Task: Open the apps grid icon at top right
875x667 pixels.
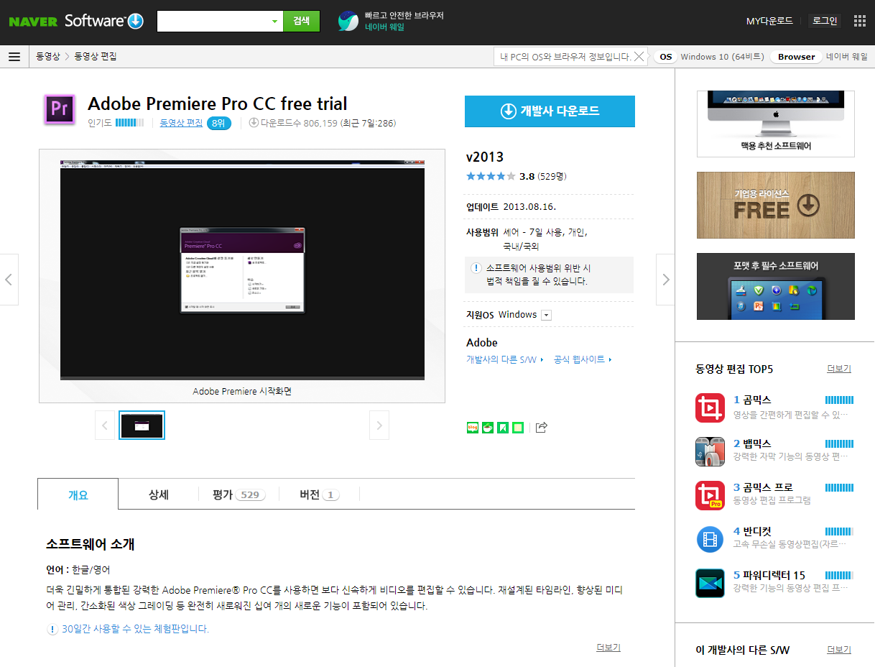Action: click(860, 21)
